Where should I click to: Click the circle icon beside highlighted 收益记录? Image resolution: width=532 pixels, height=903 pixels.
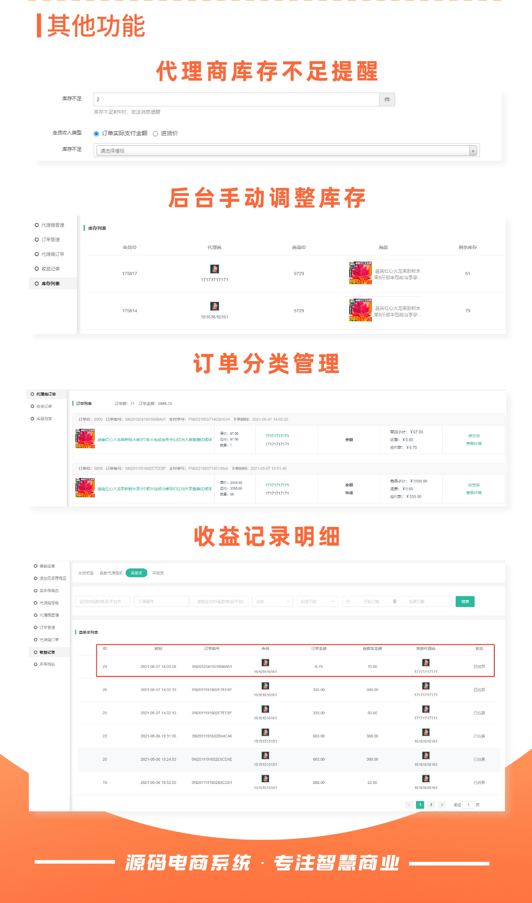pyautogui.click(x=36, y=652)
